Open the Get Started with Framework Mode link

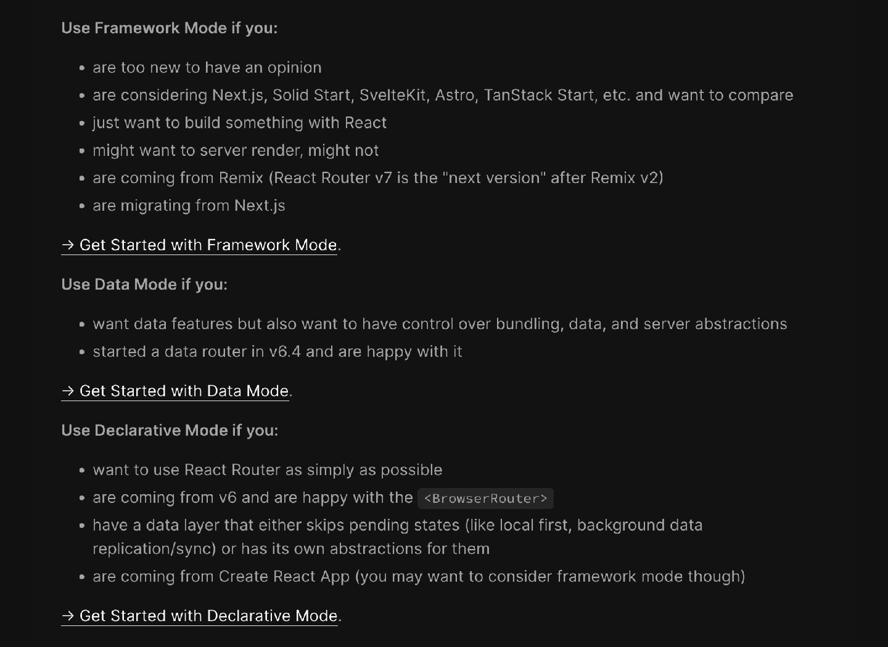[208, 245]
